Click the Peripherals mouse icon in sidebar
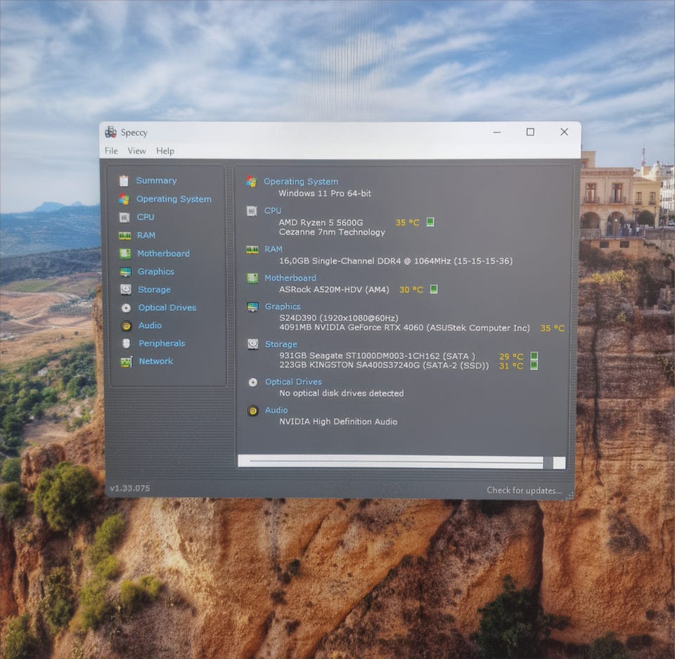This screenshot has width=675, height=659. coord(126,344)
